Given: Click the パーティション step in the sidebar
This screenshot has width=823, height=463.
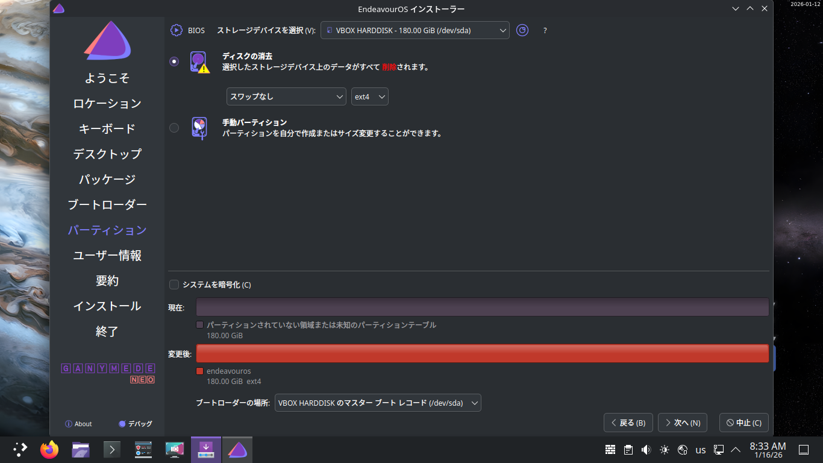Looking at the screenshot, I should click(x=107, y=230).
